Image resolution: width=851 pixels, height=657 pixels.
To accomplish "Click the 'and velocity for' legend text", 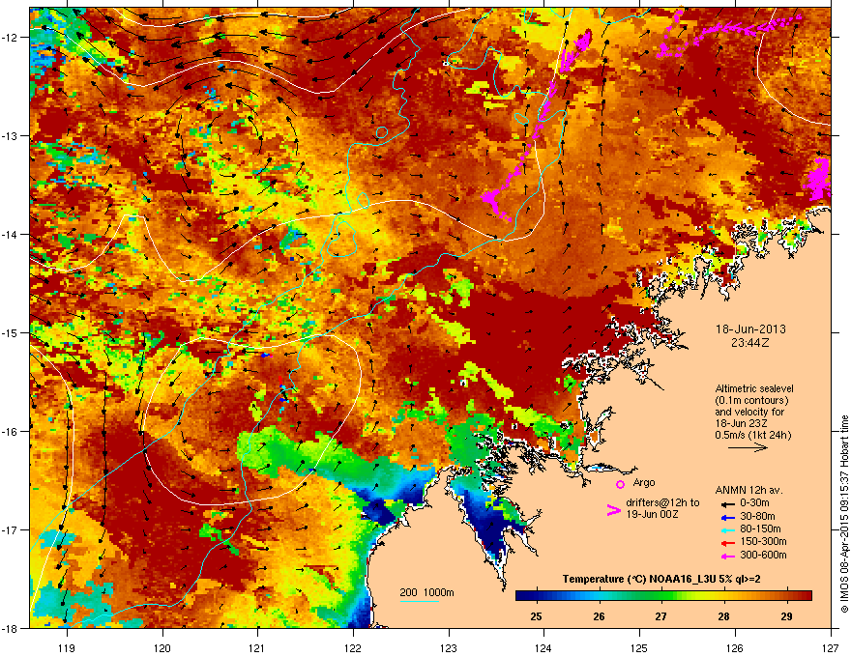I will [x=748, y=412].
